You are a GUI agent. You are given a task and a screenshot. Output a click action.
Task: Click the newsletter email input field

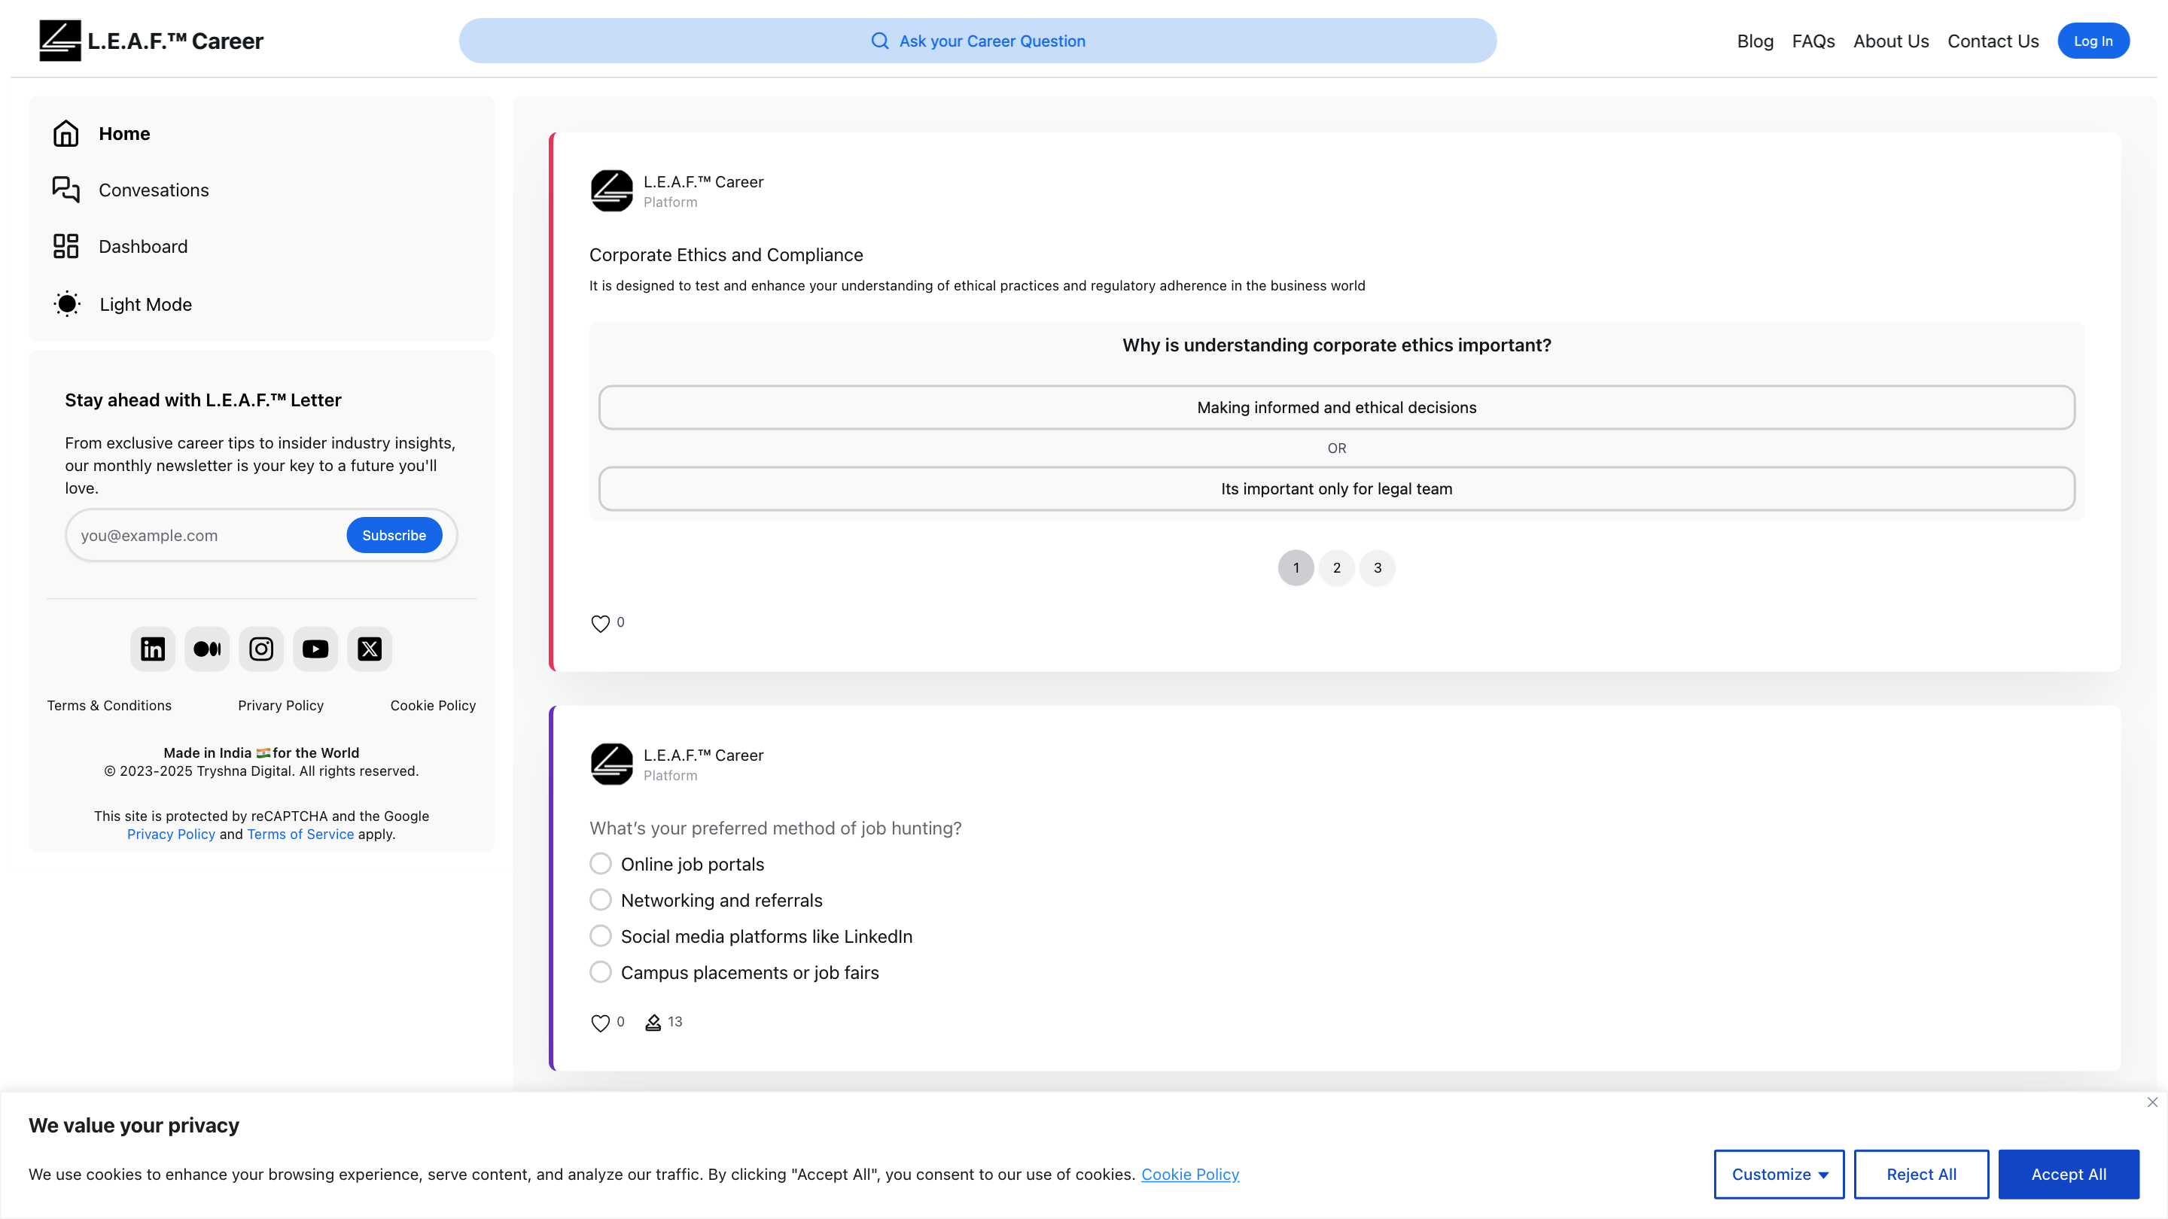coord(206,535)
